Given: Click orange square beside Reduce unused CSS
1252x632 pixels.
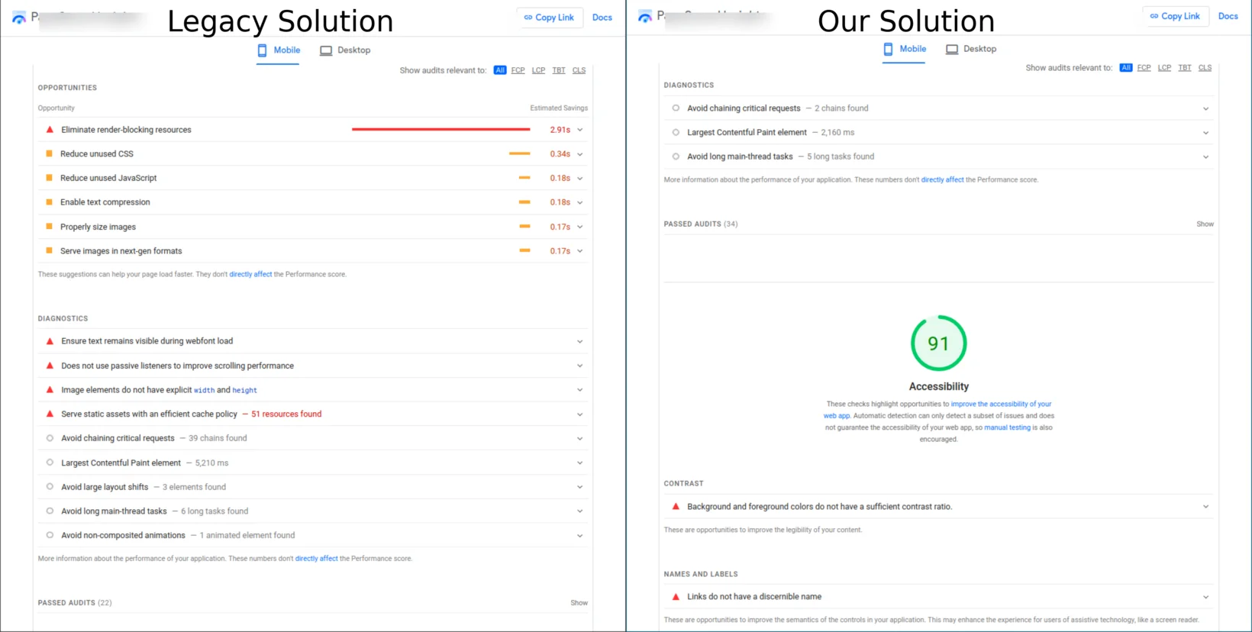Looking at the screenshot, I should (x=50, y=154).
